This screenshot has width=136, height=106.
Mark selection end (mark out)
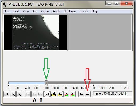[x=88, y=94]
